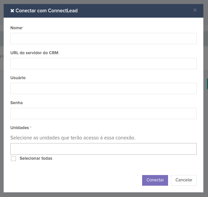Select the Usuário text box
The width and height of the screenshot is (208, 197).
pos(104,89)
